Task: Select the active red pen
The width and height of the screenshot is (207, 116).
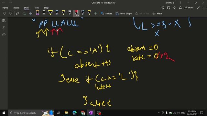Action: point(76,13)
